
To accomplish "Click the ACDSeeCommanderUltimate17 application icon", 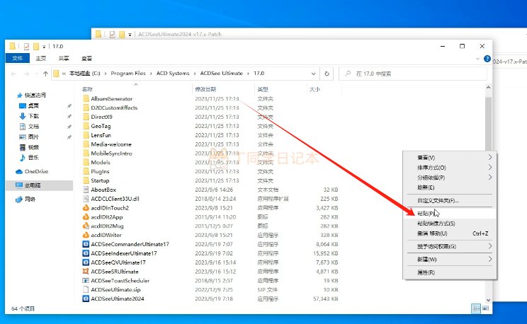I will 86,244.
